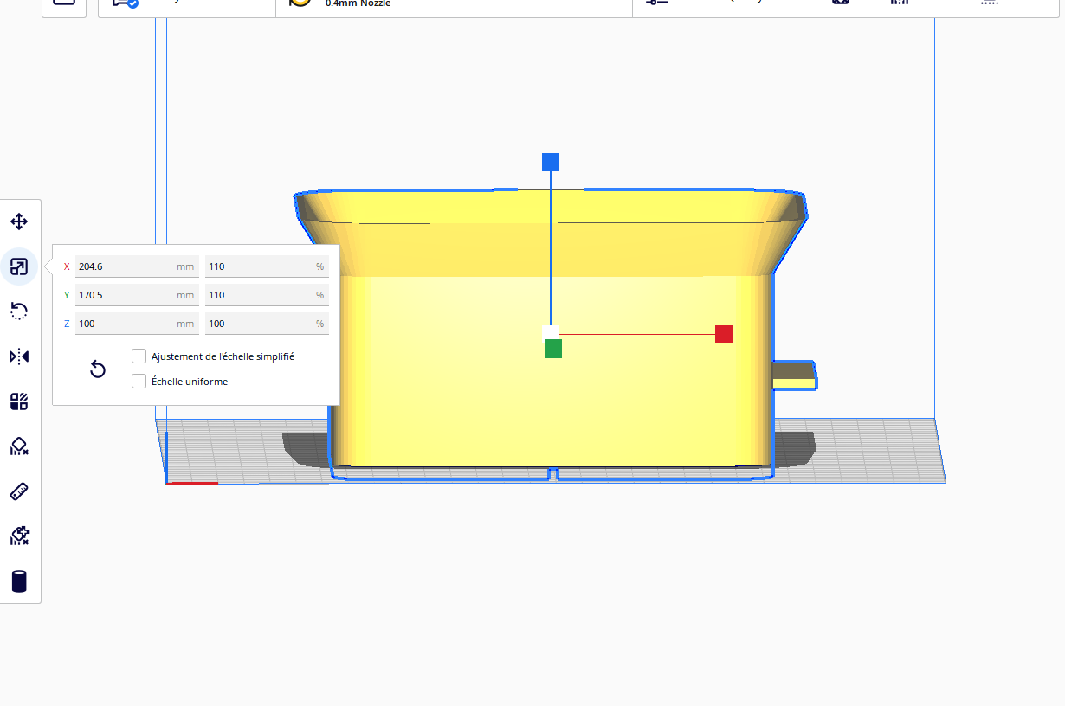Click the green Y-axis scale handle
This screenshot has height=706, width=1065.
click(553, 349)
